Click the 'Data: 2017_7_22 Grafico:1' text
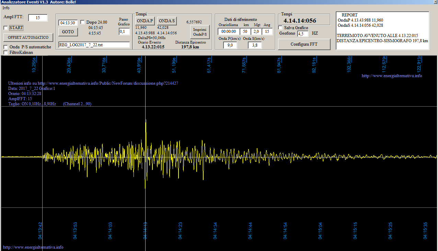438x251 pixels. [x=32, y=88]
